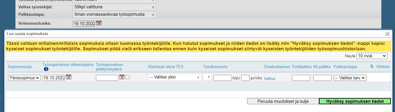Open row Palkkaustapa dropdown Valitse tarv
This screenshot has height=112, width=395.
point(350,78)
